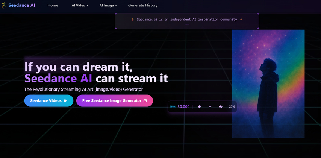This screenshot has width=321, height=158.
Task: Click the Seedance AI logo icon
Action: click(x=3, y=5)
